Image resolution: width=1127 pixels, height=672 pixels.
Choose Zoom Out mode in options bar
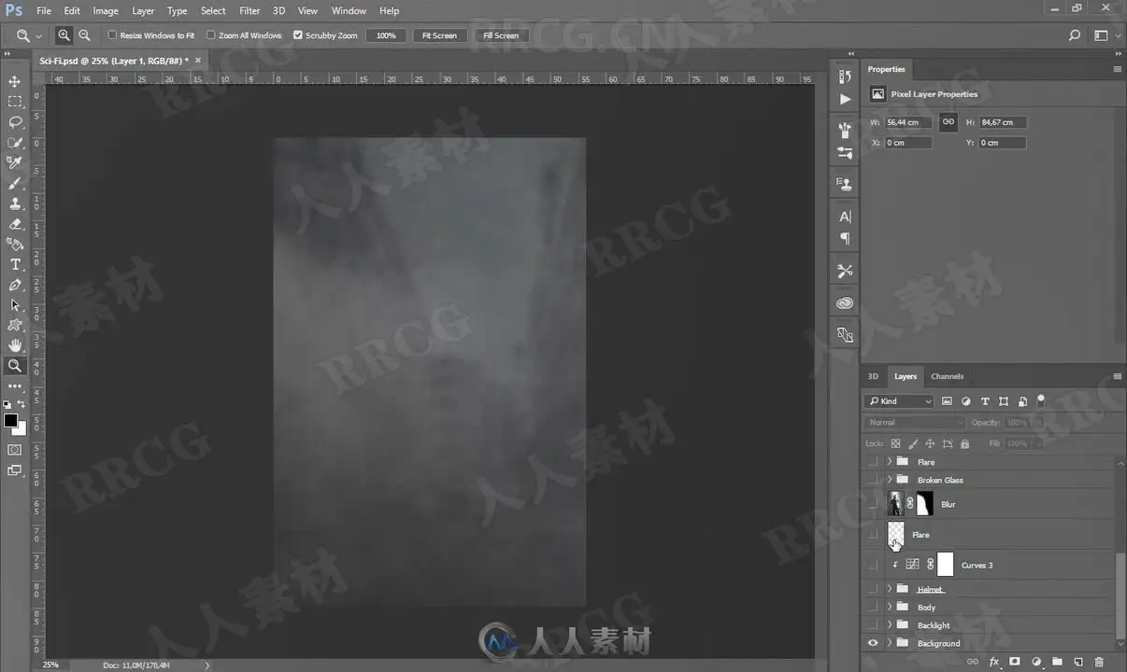point(84,35)
